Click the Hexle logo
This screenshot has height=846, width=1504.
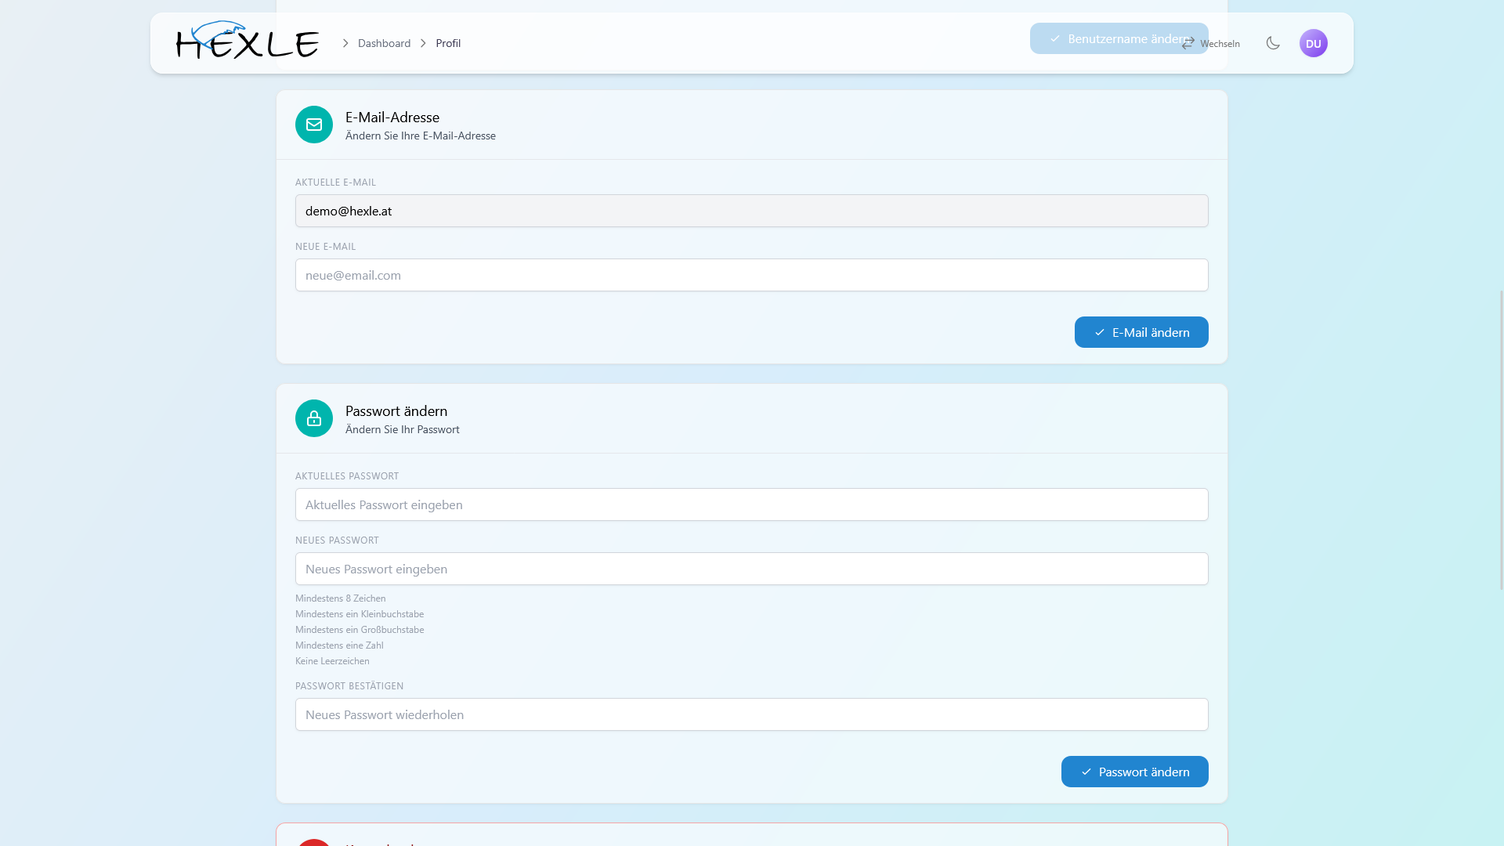tap(248, 41)
